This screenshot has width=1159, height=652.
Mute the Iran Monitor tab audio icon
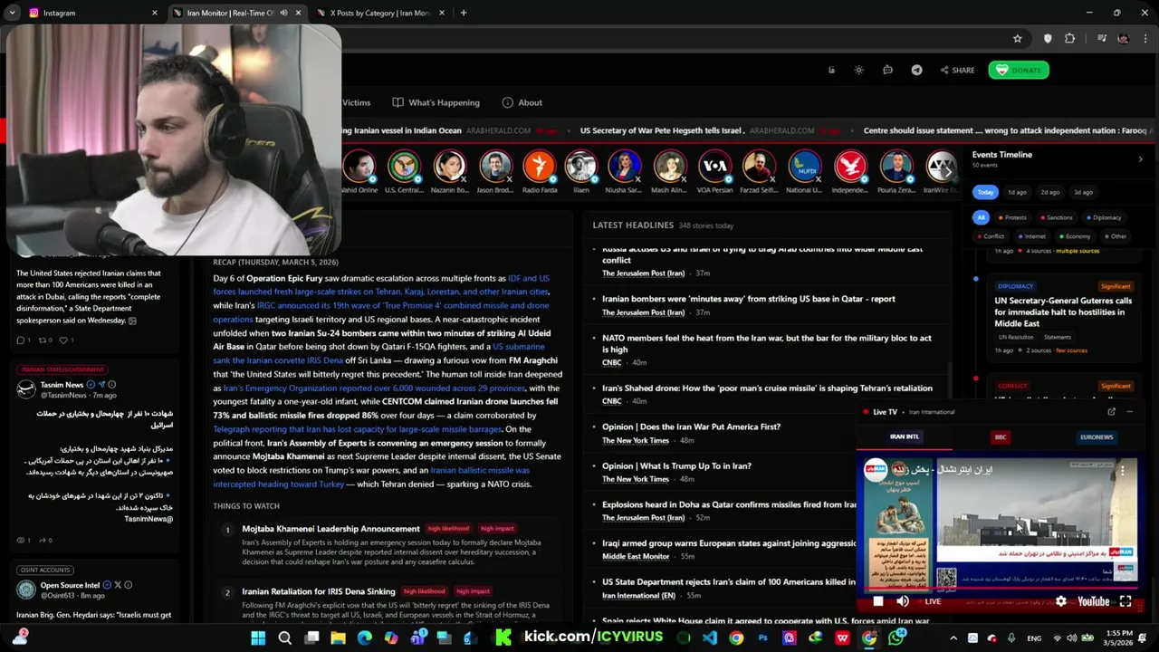point(283,13)
